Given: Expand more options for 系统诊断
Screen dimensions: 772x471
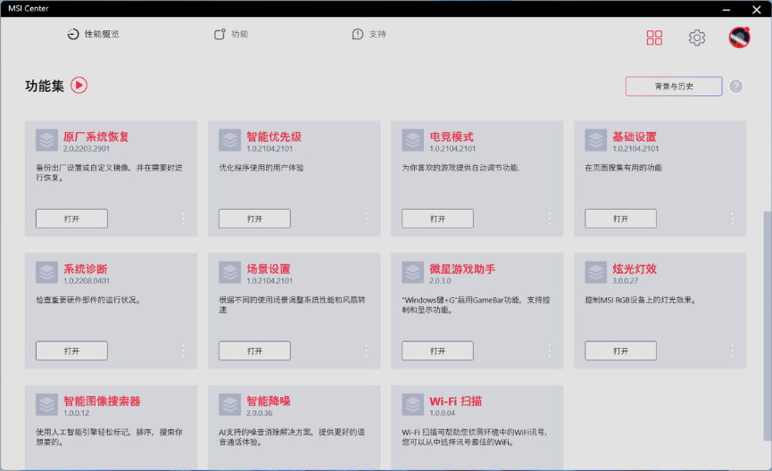Looking at the screenshot, I should pos(183,351).
